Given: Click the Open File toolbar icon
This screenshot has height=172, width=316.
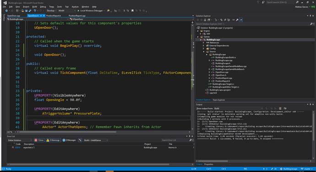Looking at the screenshot, I should point(23,11).
